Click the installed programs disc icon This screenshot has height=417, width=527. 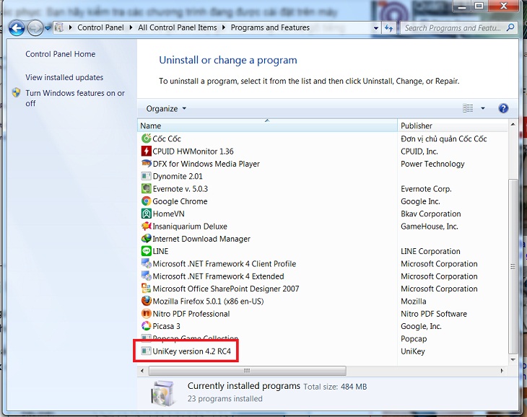[163, 393]
